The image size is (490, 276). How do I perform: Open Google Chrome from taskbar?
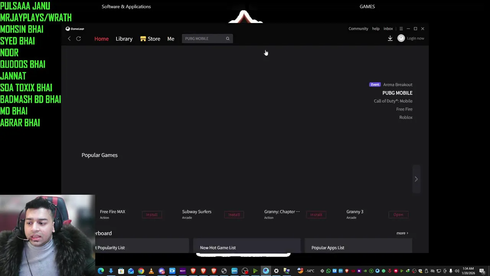click(x=141, y=271)
